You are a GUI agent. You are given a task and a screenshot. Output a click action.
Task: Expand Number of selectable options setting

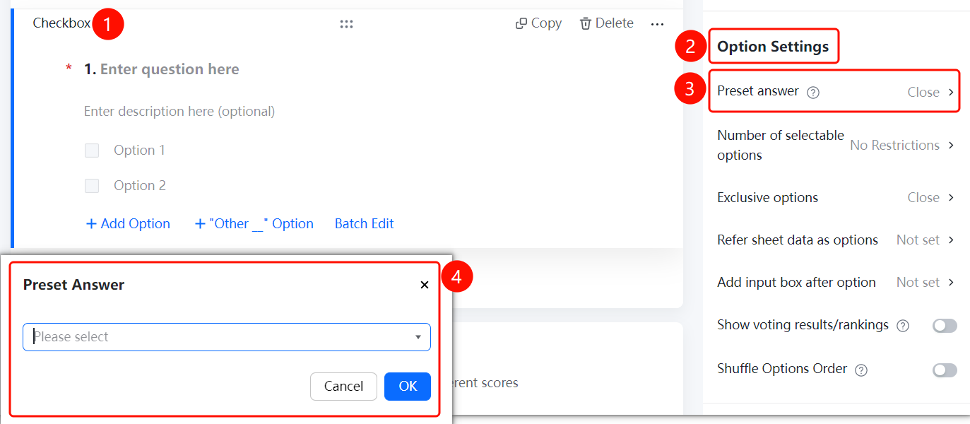(x=836, y=145)
